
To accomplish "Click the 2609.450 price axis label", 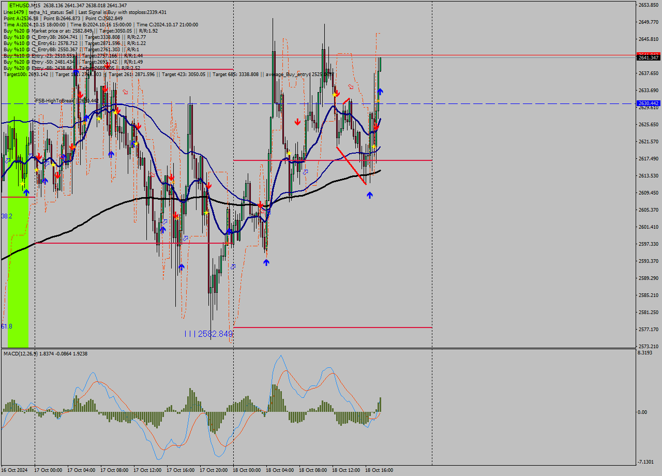I will [x=649, y=192].
